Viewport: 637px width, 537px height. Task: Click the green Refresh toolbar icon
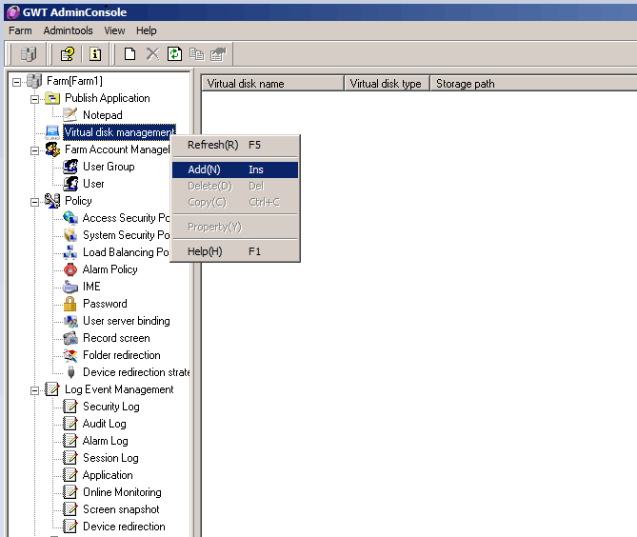[174, 54]
